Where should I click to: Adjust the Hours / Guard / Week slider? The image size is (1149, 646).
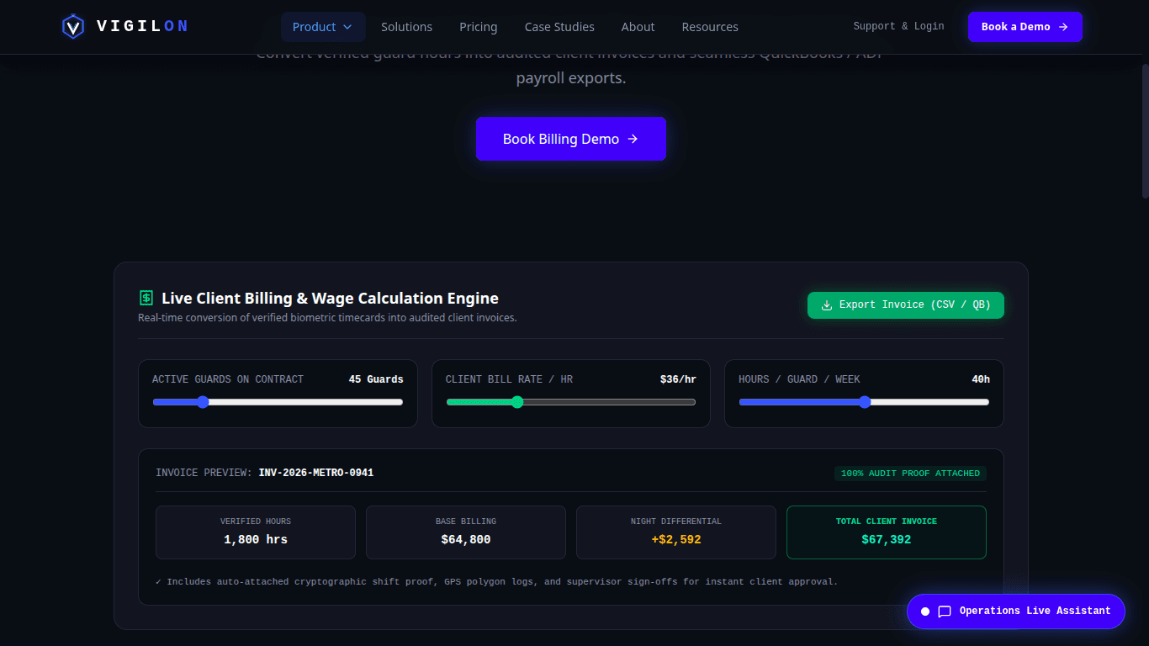[x=864, y=402]
